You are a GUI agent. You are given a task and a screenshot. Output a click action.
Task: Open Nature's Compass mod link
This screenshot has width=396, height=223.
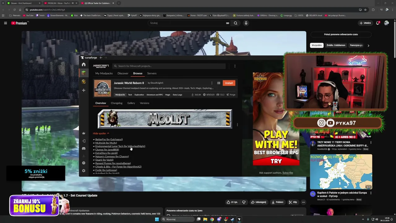(x=112, y=156)
